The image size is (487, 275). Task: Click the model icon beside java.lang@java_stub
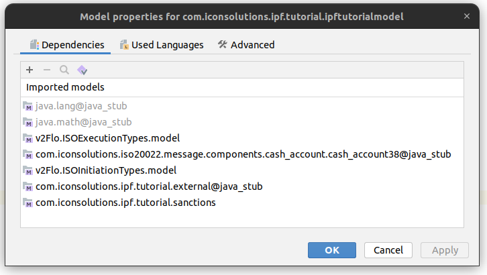28,106
